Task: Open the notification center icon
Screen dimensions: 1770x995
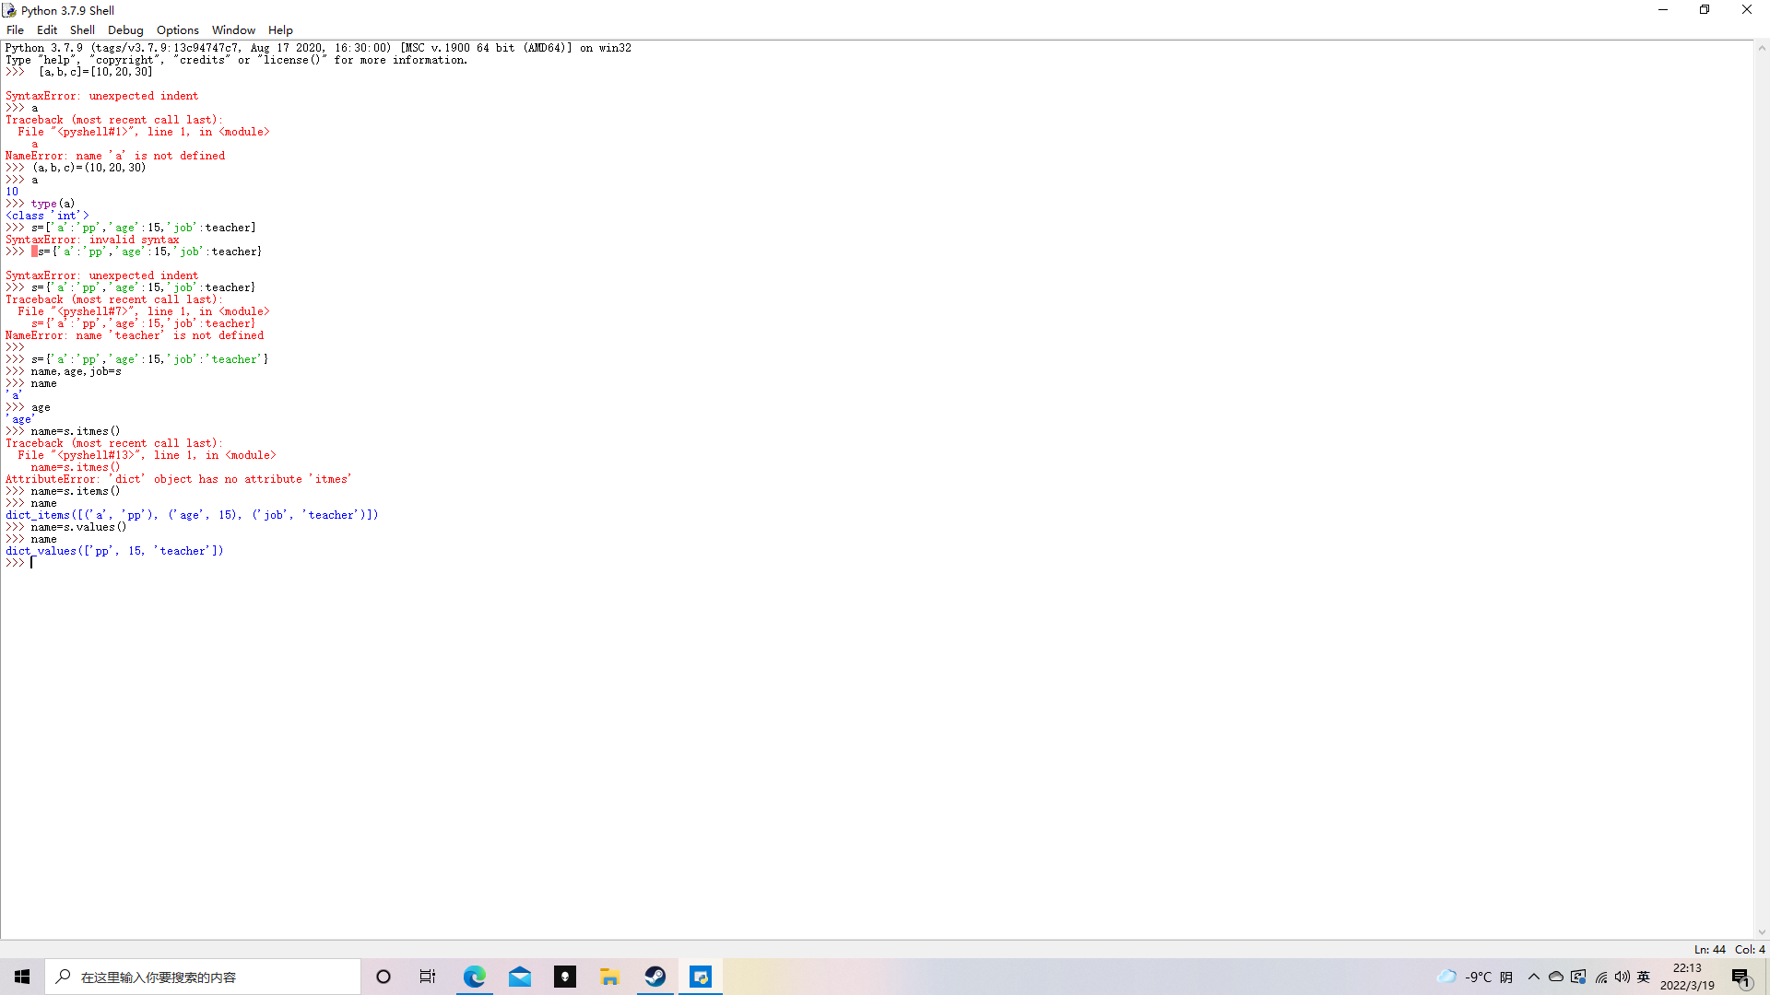Action: (x=1740, y=977)
